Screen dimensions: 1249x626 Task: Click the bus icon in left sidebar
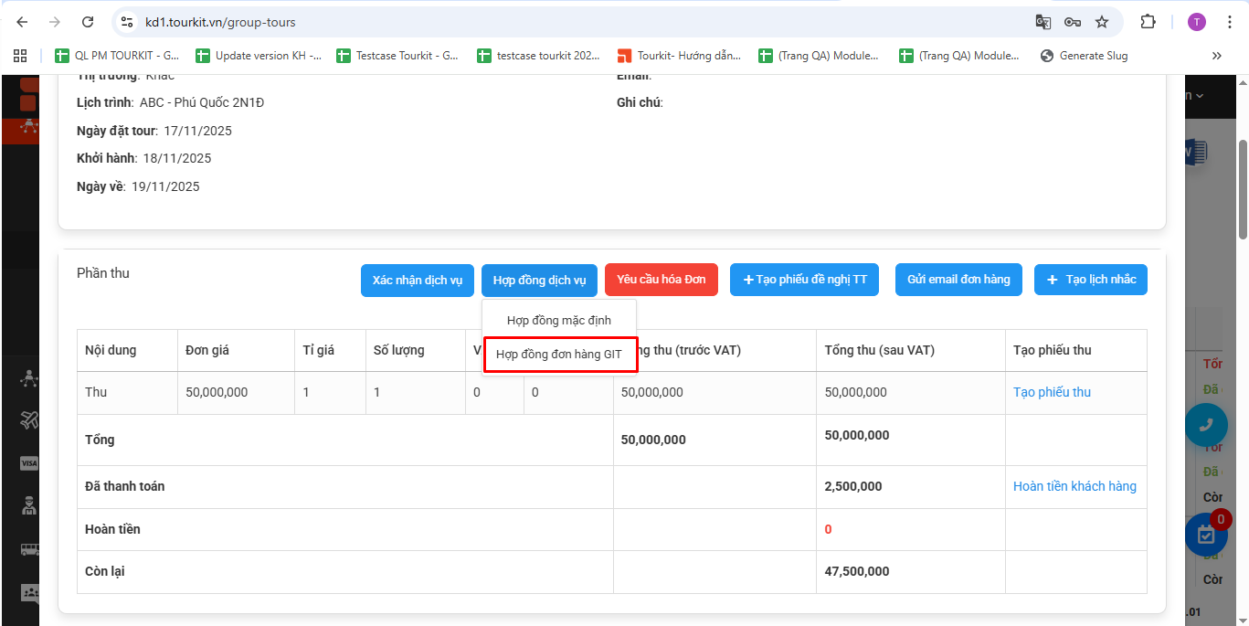[x=29, y=549]
